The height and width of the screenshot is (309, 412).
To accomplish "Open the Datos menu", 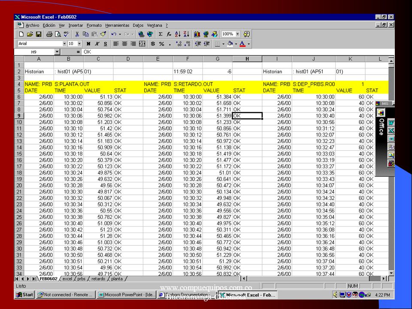I will (x=138, y=25).
